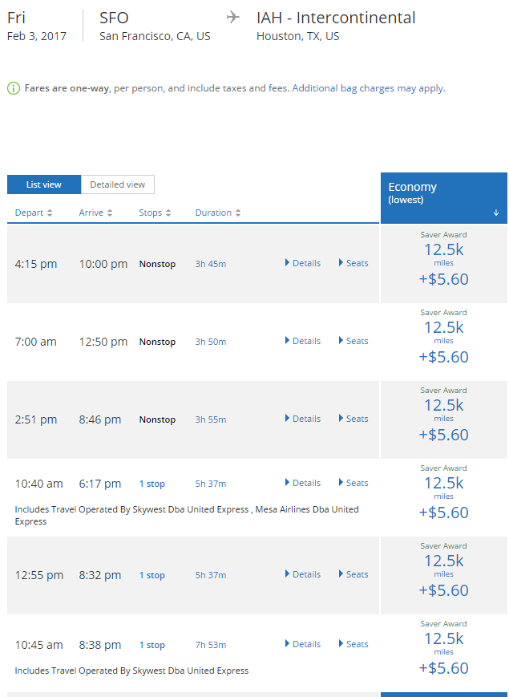Switch to the List view tab

pyautogui.click(x=44, y=184)
